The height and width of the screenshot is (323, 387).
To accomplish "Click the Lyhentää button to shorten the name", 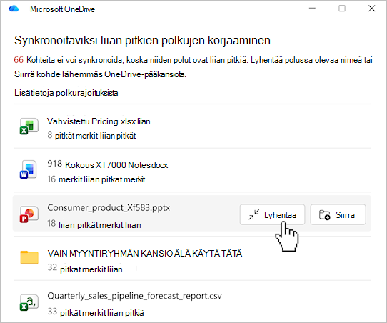I will pyautogui.click(x=272, y=214).
